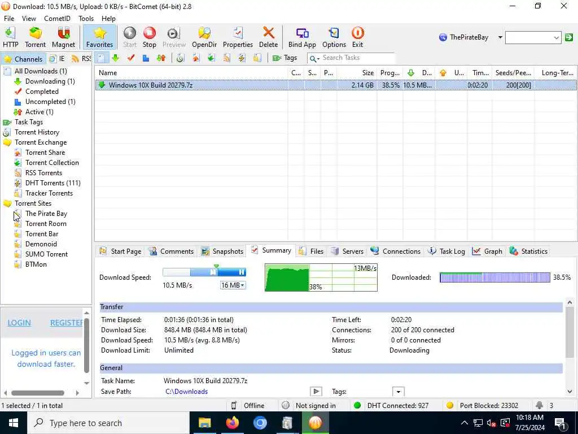
Task: Open the CometID menu
Action: [x=57, y=19]
